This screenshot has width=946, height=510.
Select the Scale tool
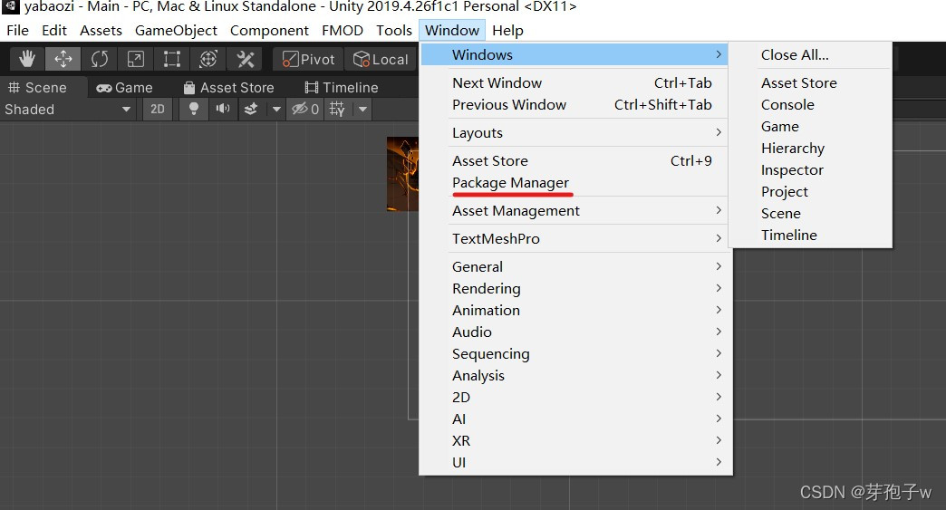(x=136, y=59)
